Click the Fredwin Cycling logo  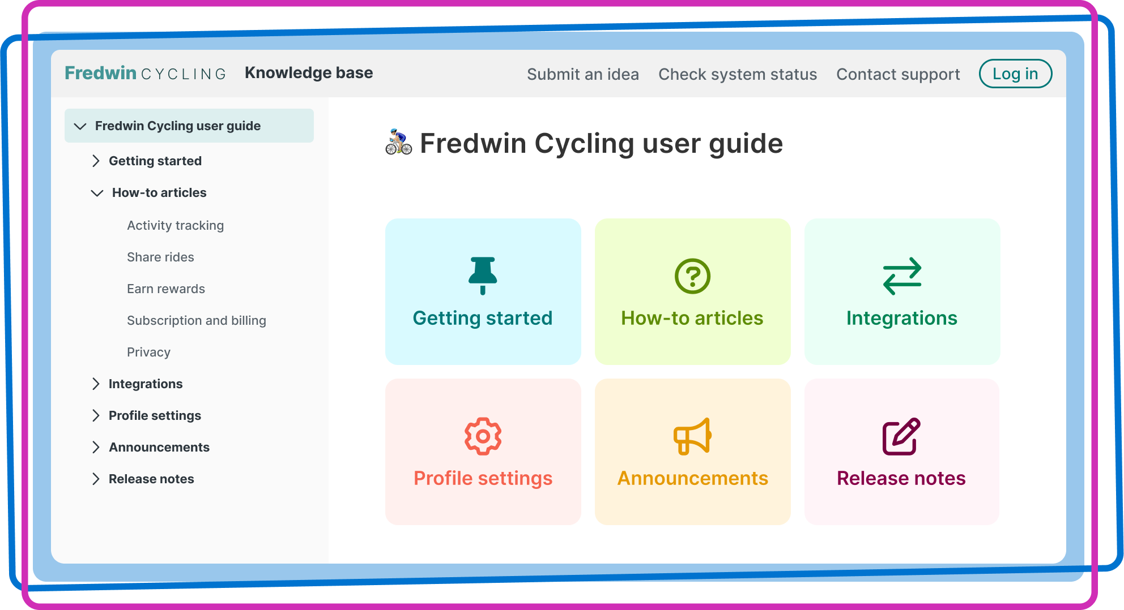coord(145,72)
